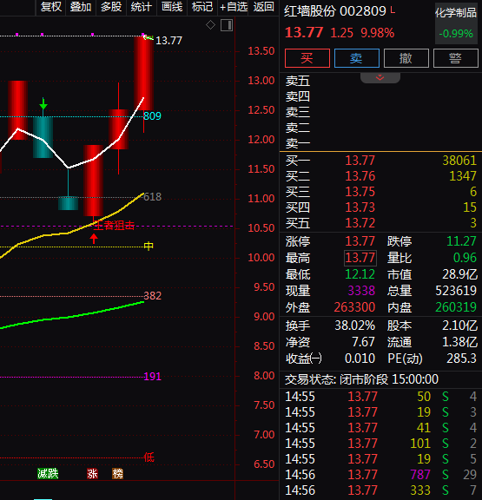Expand the order book chevron handle

coord(380,78)
